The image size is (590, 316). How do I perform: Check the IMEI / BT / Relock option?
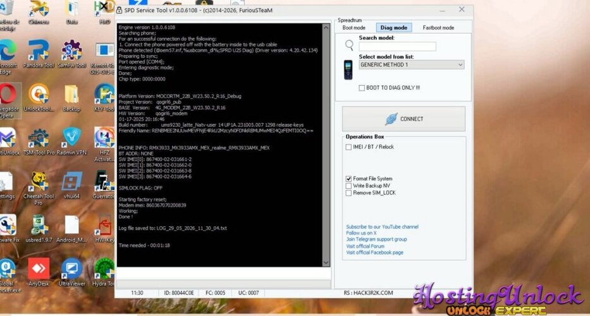[x=348, y=147]
